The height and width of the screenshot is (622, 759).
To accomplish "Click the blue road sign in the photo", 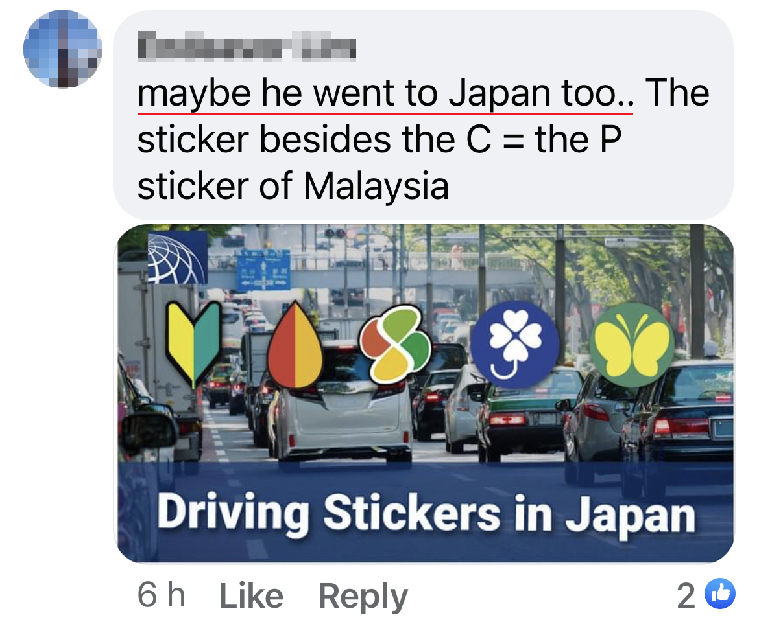I will [x=263, y=270].
